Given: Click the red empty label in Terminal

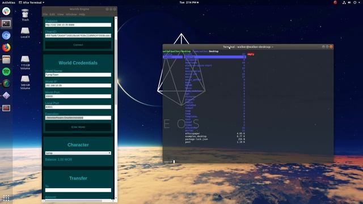Looking at the screenshot, I should 251,54.
